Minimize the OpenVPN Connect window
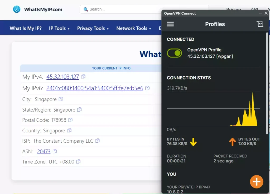 click(261, 13)
